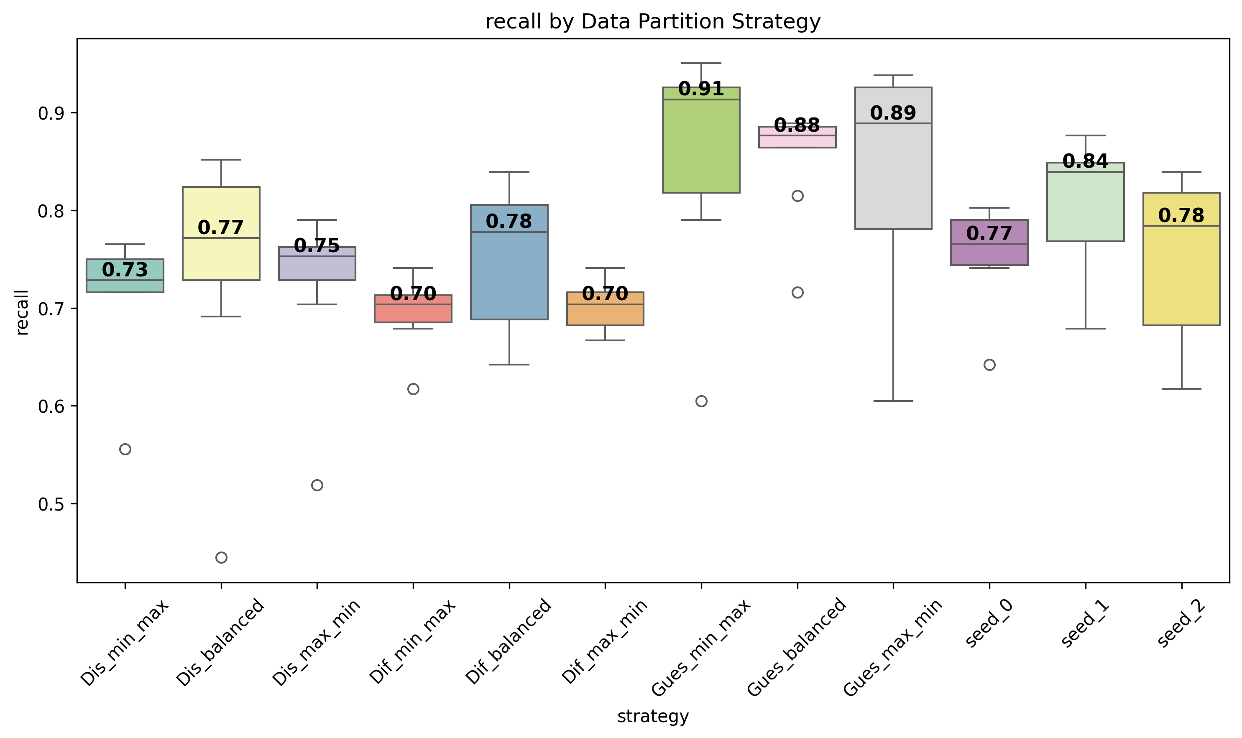The image size is (1242, 738).
Task: Click the Dis_min_max outlier circle
Action: (x=125, y=449)
